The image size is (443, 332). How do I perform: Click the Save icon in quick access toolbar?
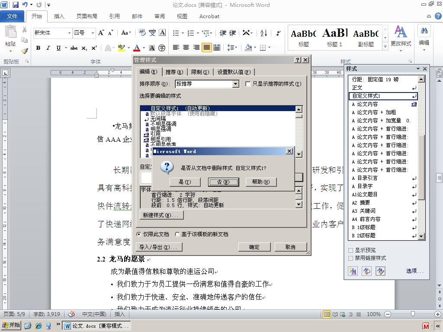coord(15,4)
